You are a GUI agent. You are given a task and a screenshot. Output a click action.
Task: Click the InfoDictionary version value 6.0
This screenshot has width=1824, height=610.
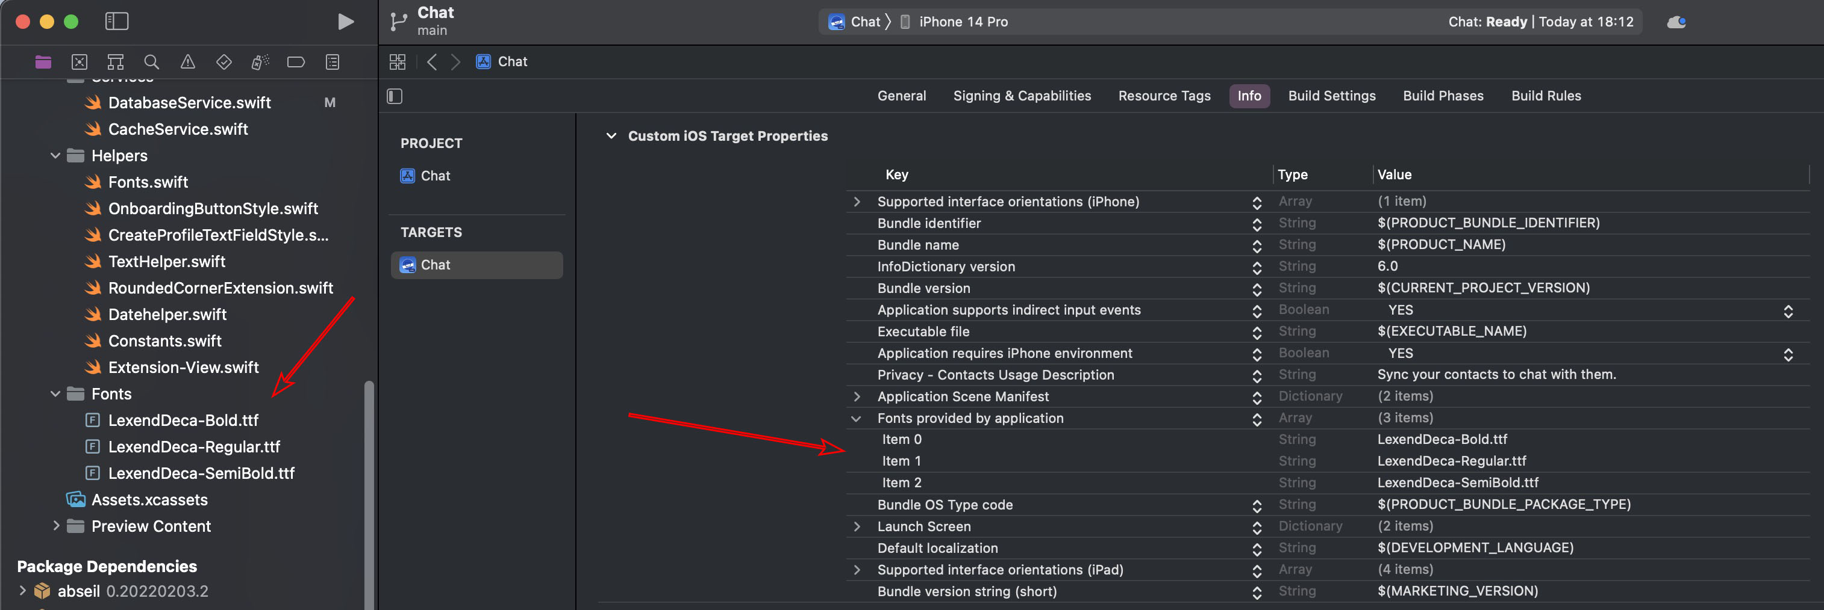pos(1387,266)
